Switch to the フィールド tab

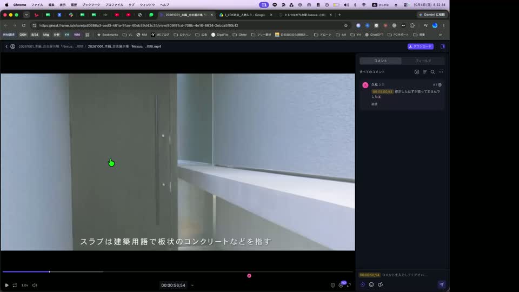pyautogui.click(x=423, y=61)
